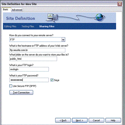
Task: Click the computer icon in the banner
Action: (52, 18)
